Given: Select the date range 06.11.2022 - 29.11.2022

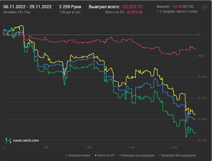Looking at the screenshot, I should [27, 7].
